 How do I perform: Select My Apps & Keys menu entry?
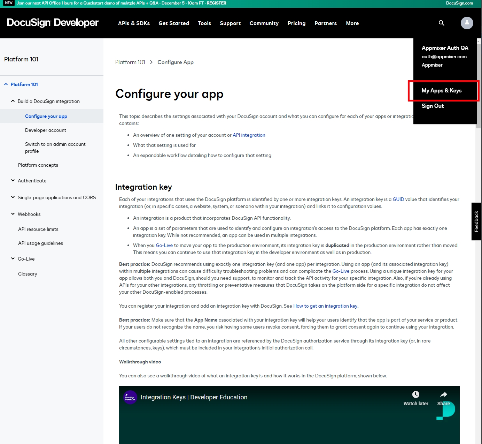pyautogui.click(x=441, y=91)
